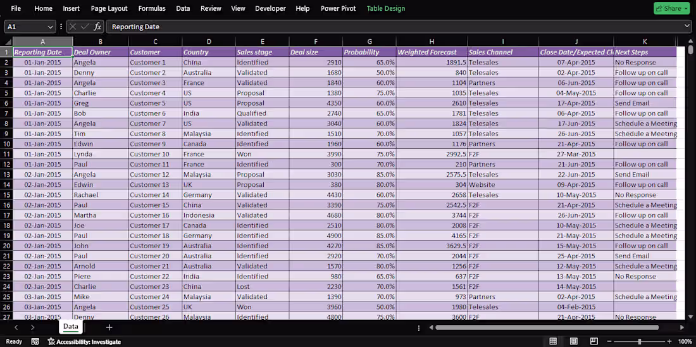Open the Home tab
Image resolution: width=696 pixels, height=347 pixels.
pos(43,8)
